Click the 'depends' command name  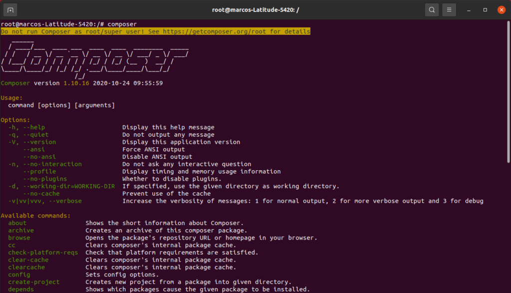pos(21,290)
